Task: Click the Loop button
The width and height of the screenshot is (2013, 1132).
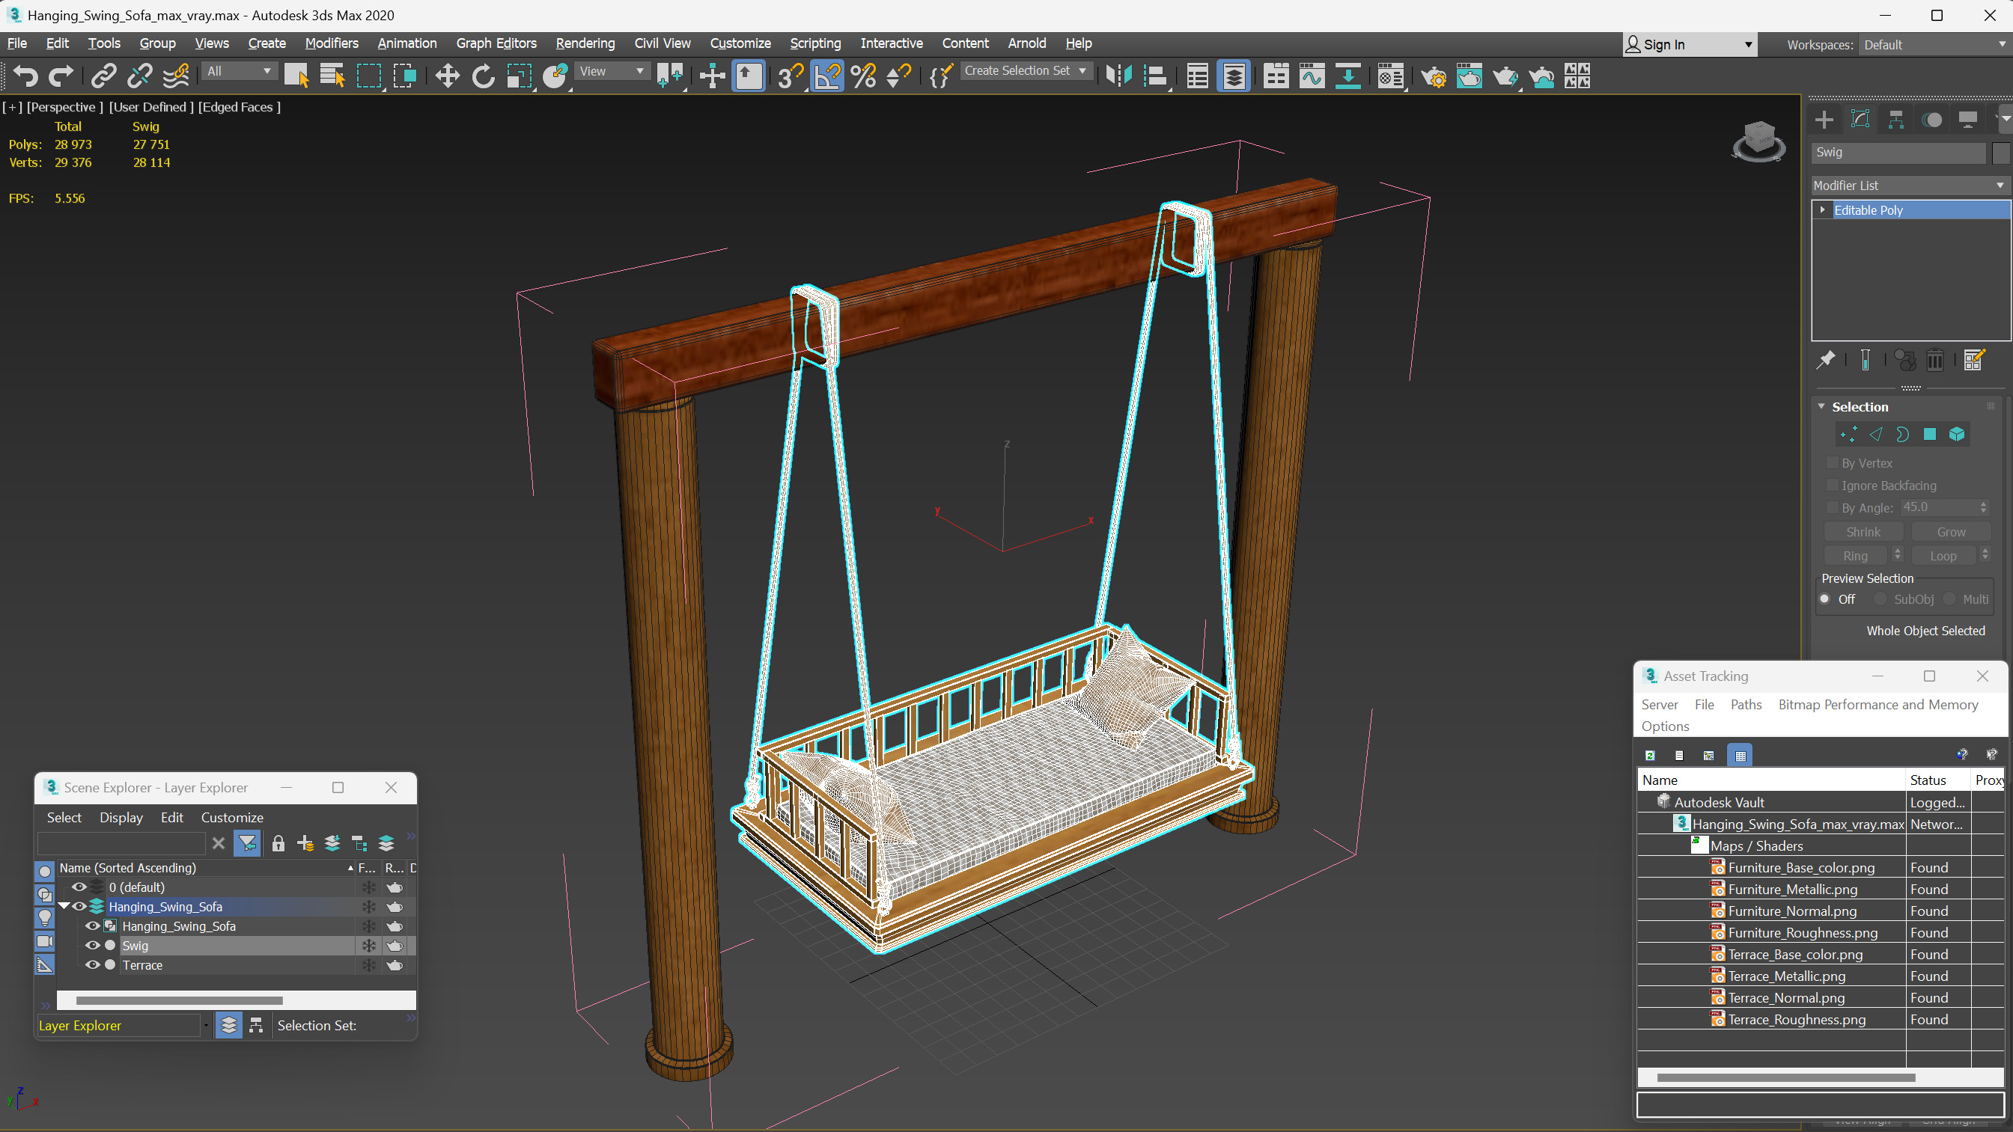Action: tap(1943, 555)
